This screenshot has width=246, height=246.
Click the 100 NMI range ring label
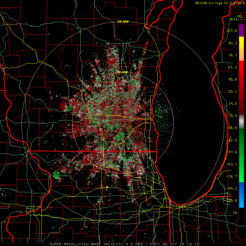(123, 22)
